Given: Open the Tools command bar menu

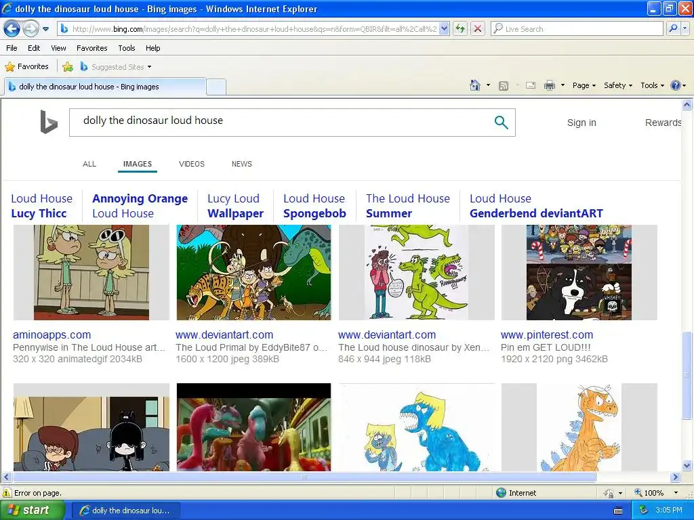Looking at the screenshot, I should coord(653,85).
